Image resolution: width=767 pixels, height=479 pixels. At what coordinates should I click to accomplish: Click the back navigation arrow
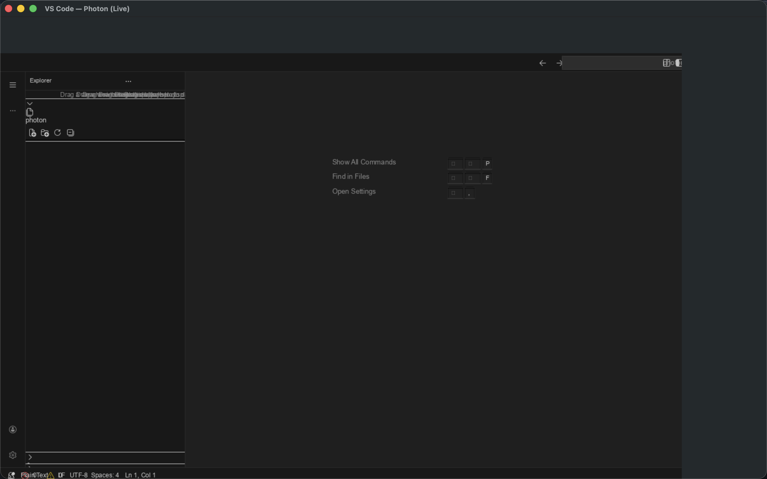click(x=542, y=63)
